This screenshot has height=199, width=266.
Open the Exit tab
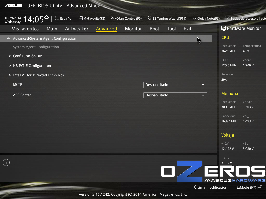[188, 29]
